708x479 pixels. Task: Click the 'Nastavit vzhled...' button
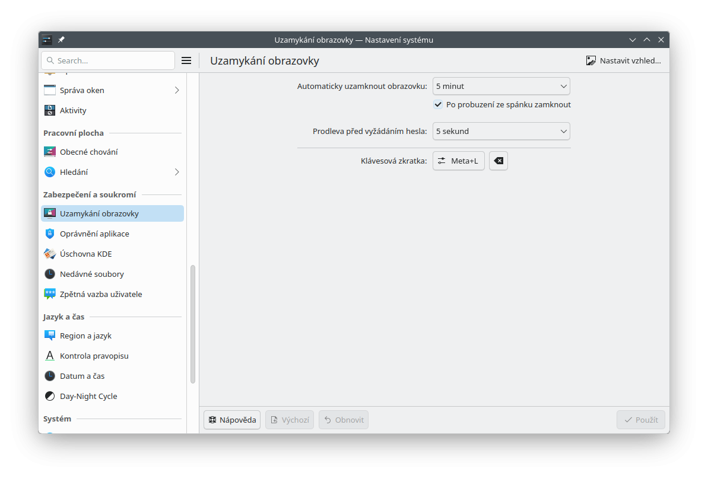pos(623,60)
